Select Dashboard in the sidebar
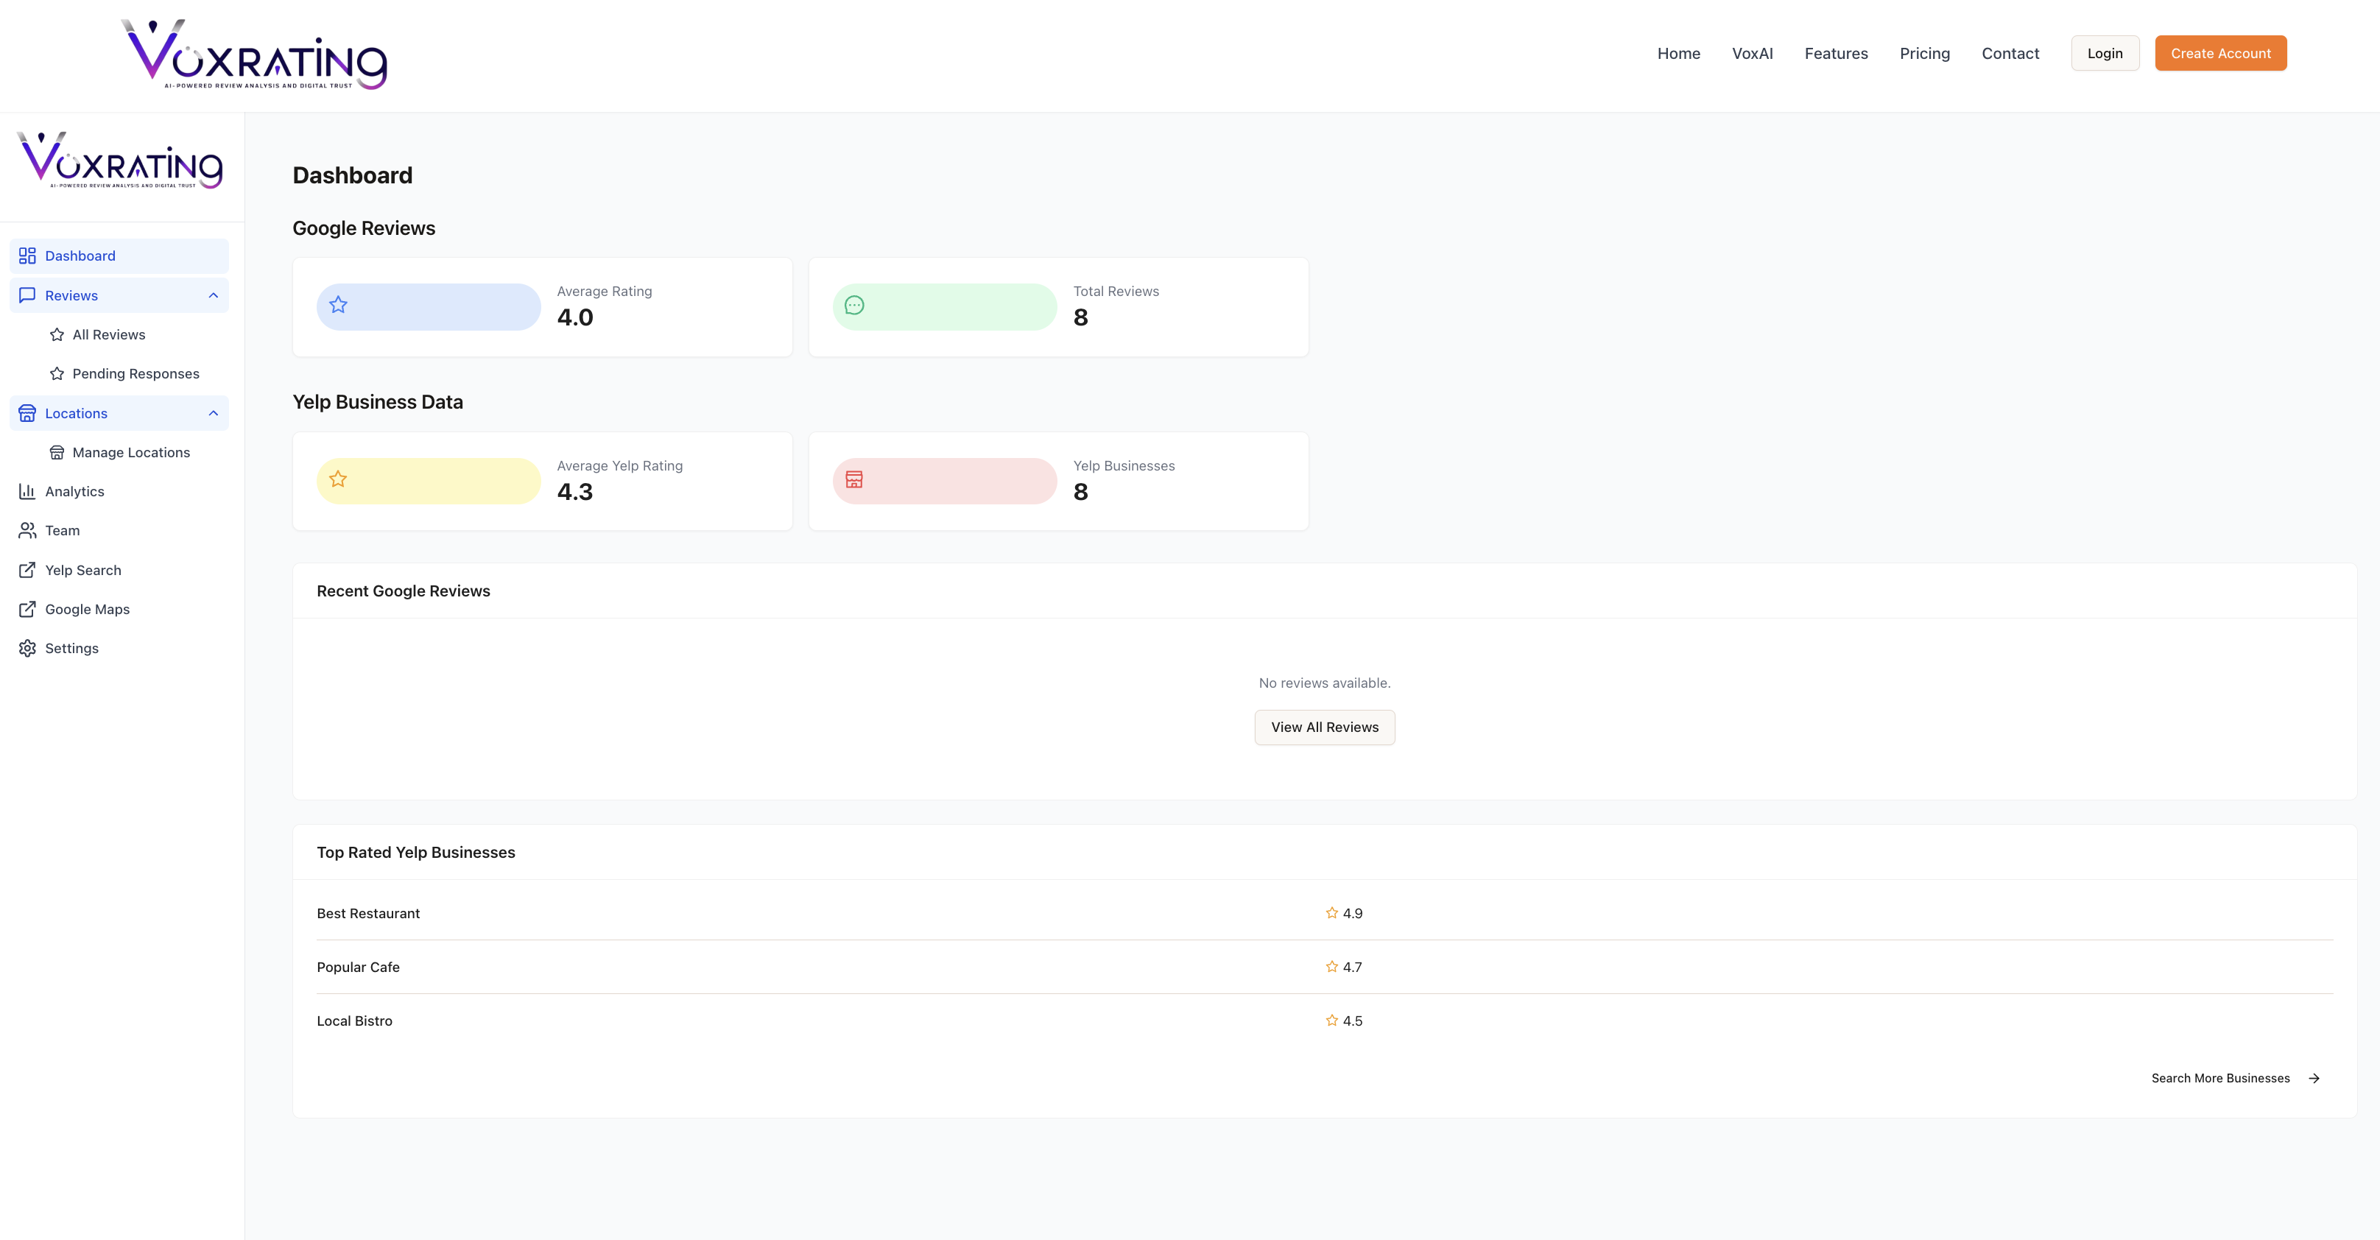This screenshot has height=1240, width=2380. (119, 256)
